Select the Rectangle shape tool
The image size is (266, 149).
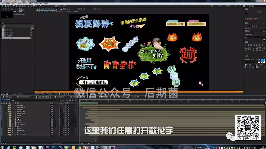tap(20, 6)
